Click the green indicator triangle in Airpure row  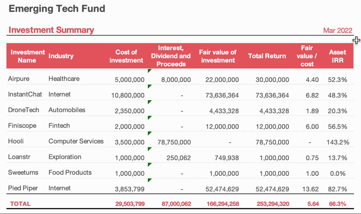[x=149, y=71]
